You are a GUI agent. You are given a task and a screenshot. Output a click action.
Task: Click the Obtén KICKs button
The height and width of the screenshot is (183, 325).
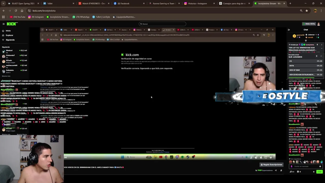[309, 24]
